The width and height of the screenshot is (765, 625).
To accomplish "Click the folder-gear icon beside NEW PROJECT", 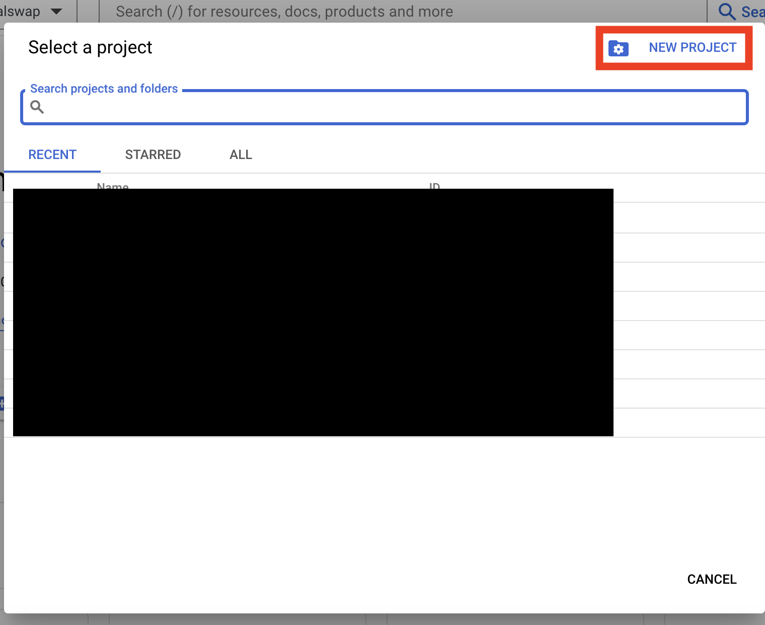I will (618, 48).
